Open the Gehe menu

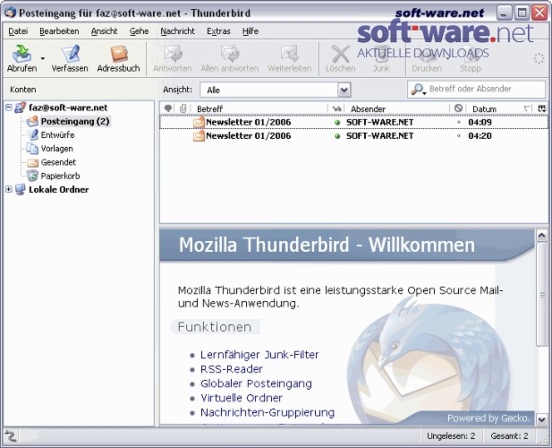coord(139,31)
